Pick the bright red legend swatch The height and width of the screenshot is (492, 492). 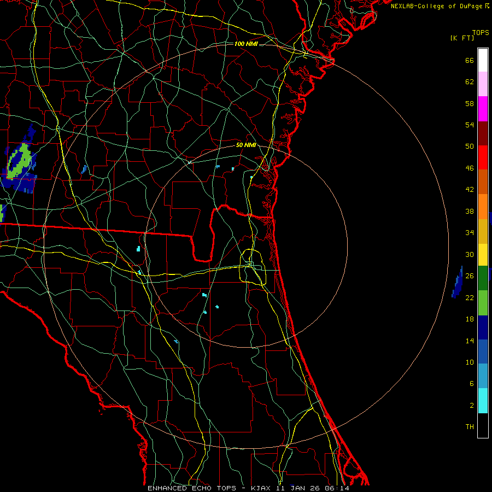(483, 157)
